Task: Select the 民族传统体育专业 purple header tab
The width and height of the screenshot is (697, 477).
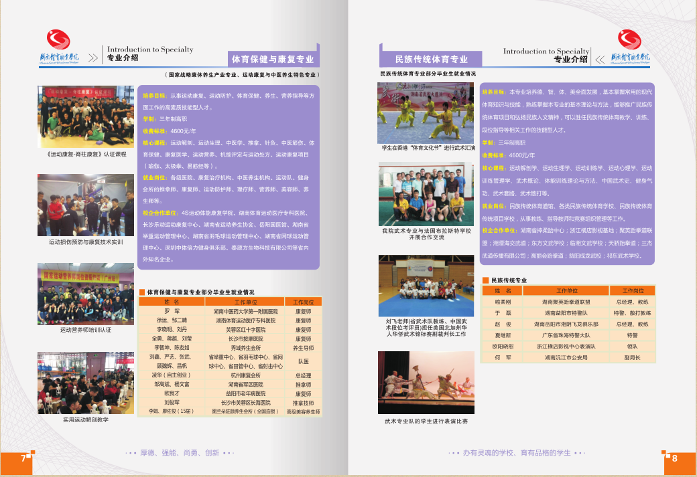Action: click(431, 60)
